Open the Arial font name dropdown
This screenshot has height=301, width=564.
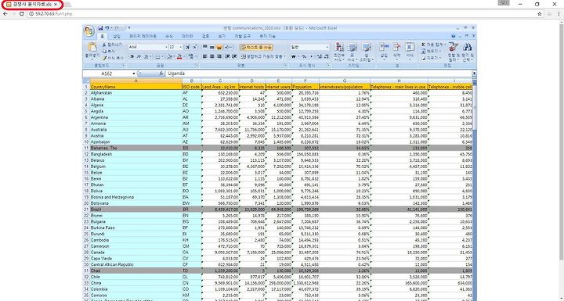(166, 47)
